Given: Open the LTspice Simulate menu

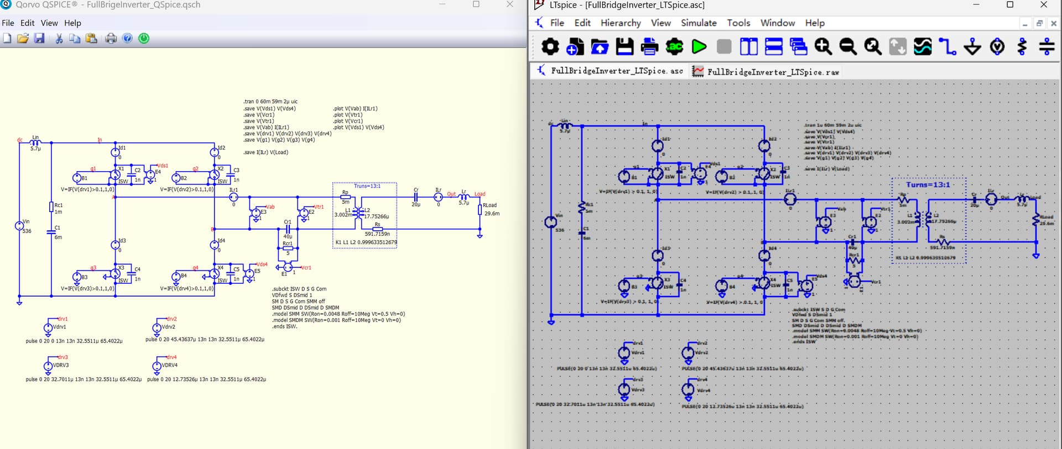Looking at the screenshot, I should 699,23.
